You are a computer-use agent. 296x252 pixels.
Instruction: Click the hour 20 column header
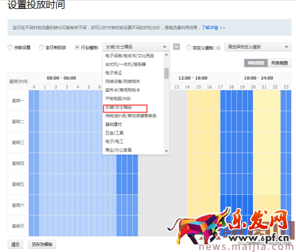pyautogui.click(x=253, y=87)
